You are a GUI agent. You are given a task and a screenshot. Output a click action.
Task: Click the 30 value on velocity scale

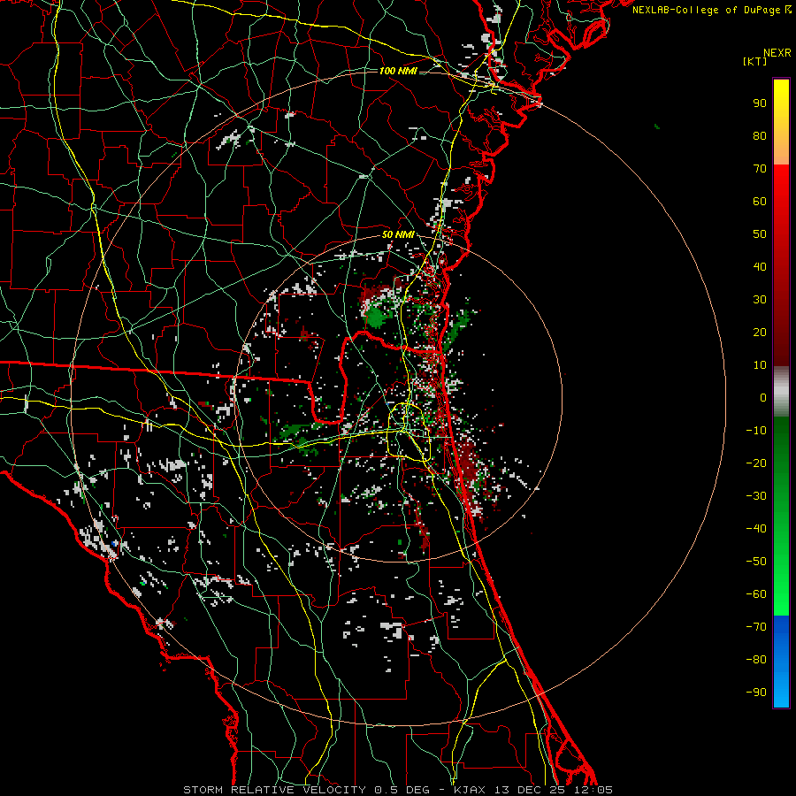pyautogui.click(x=760, y=300)
